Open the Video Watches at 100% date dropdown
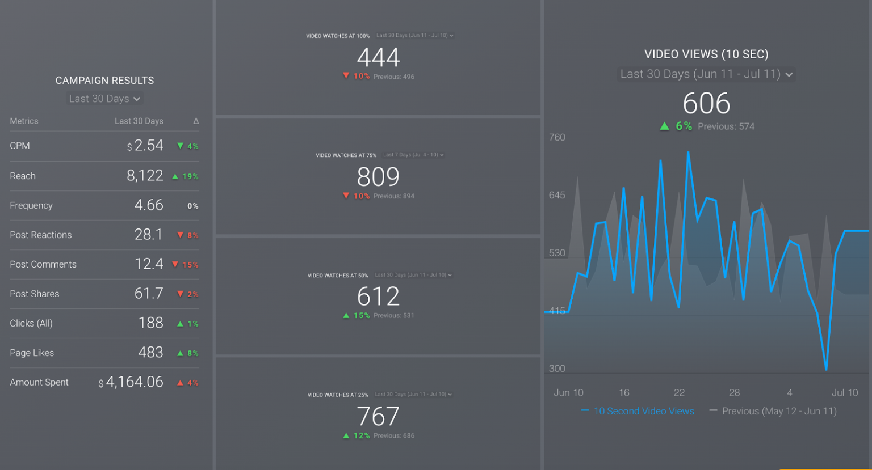The width and height of the screenshot is (872, 470). pyautogui.click(x=414, y=35)
